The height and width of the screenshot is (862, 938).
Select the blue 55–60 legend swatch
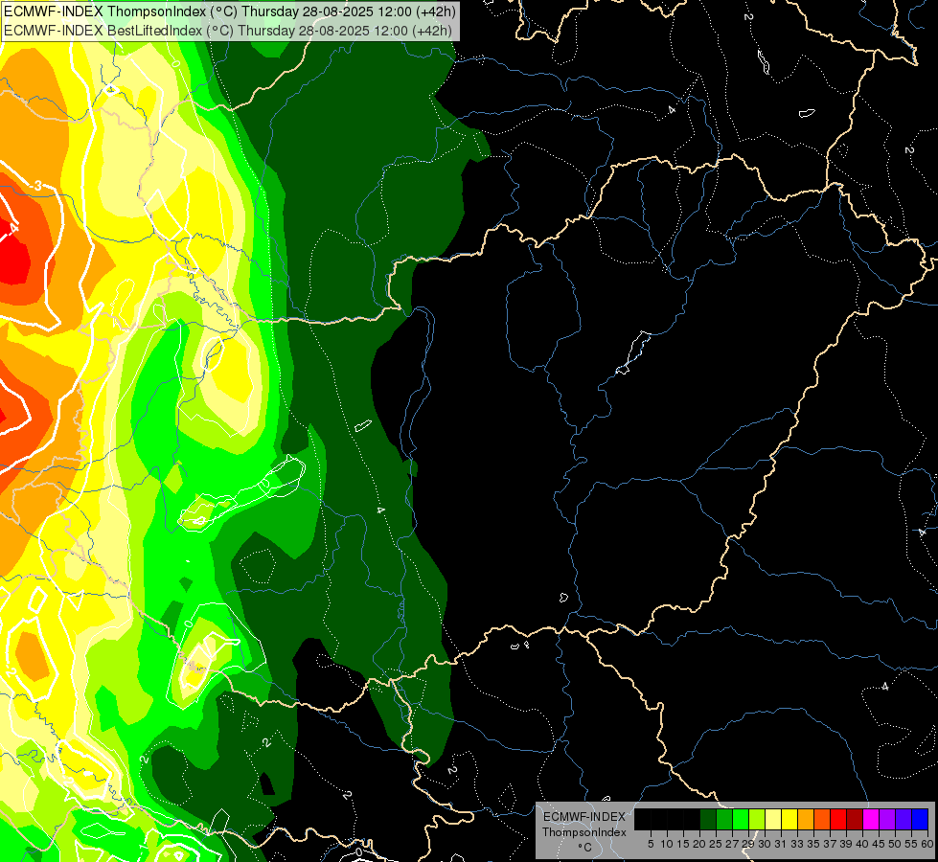[x=920, y=819]
